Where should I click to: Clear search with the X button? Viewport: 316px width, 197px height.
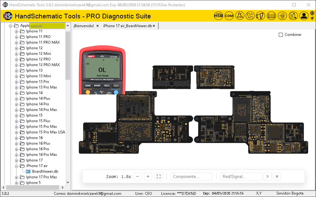coord(277,176)
